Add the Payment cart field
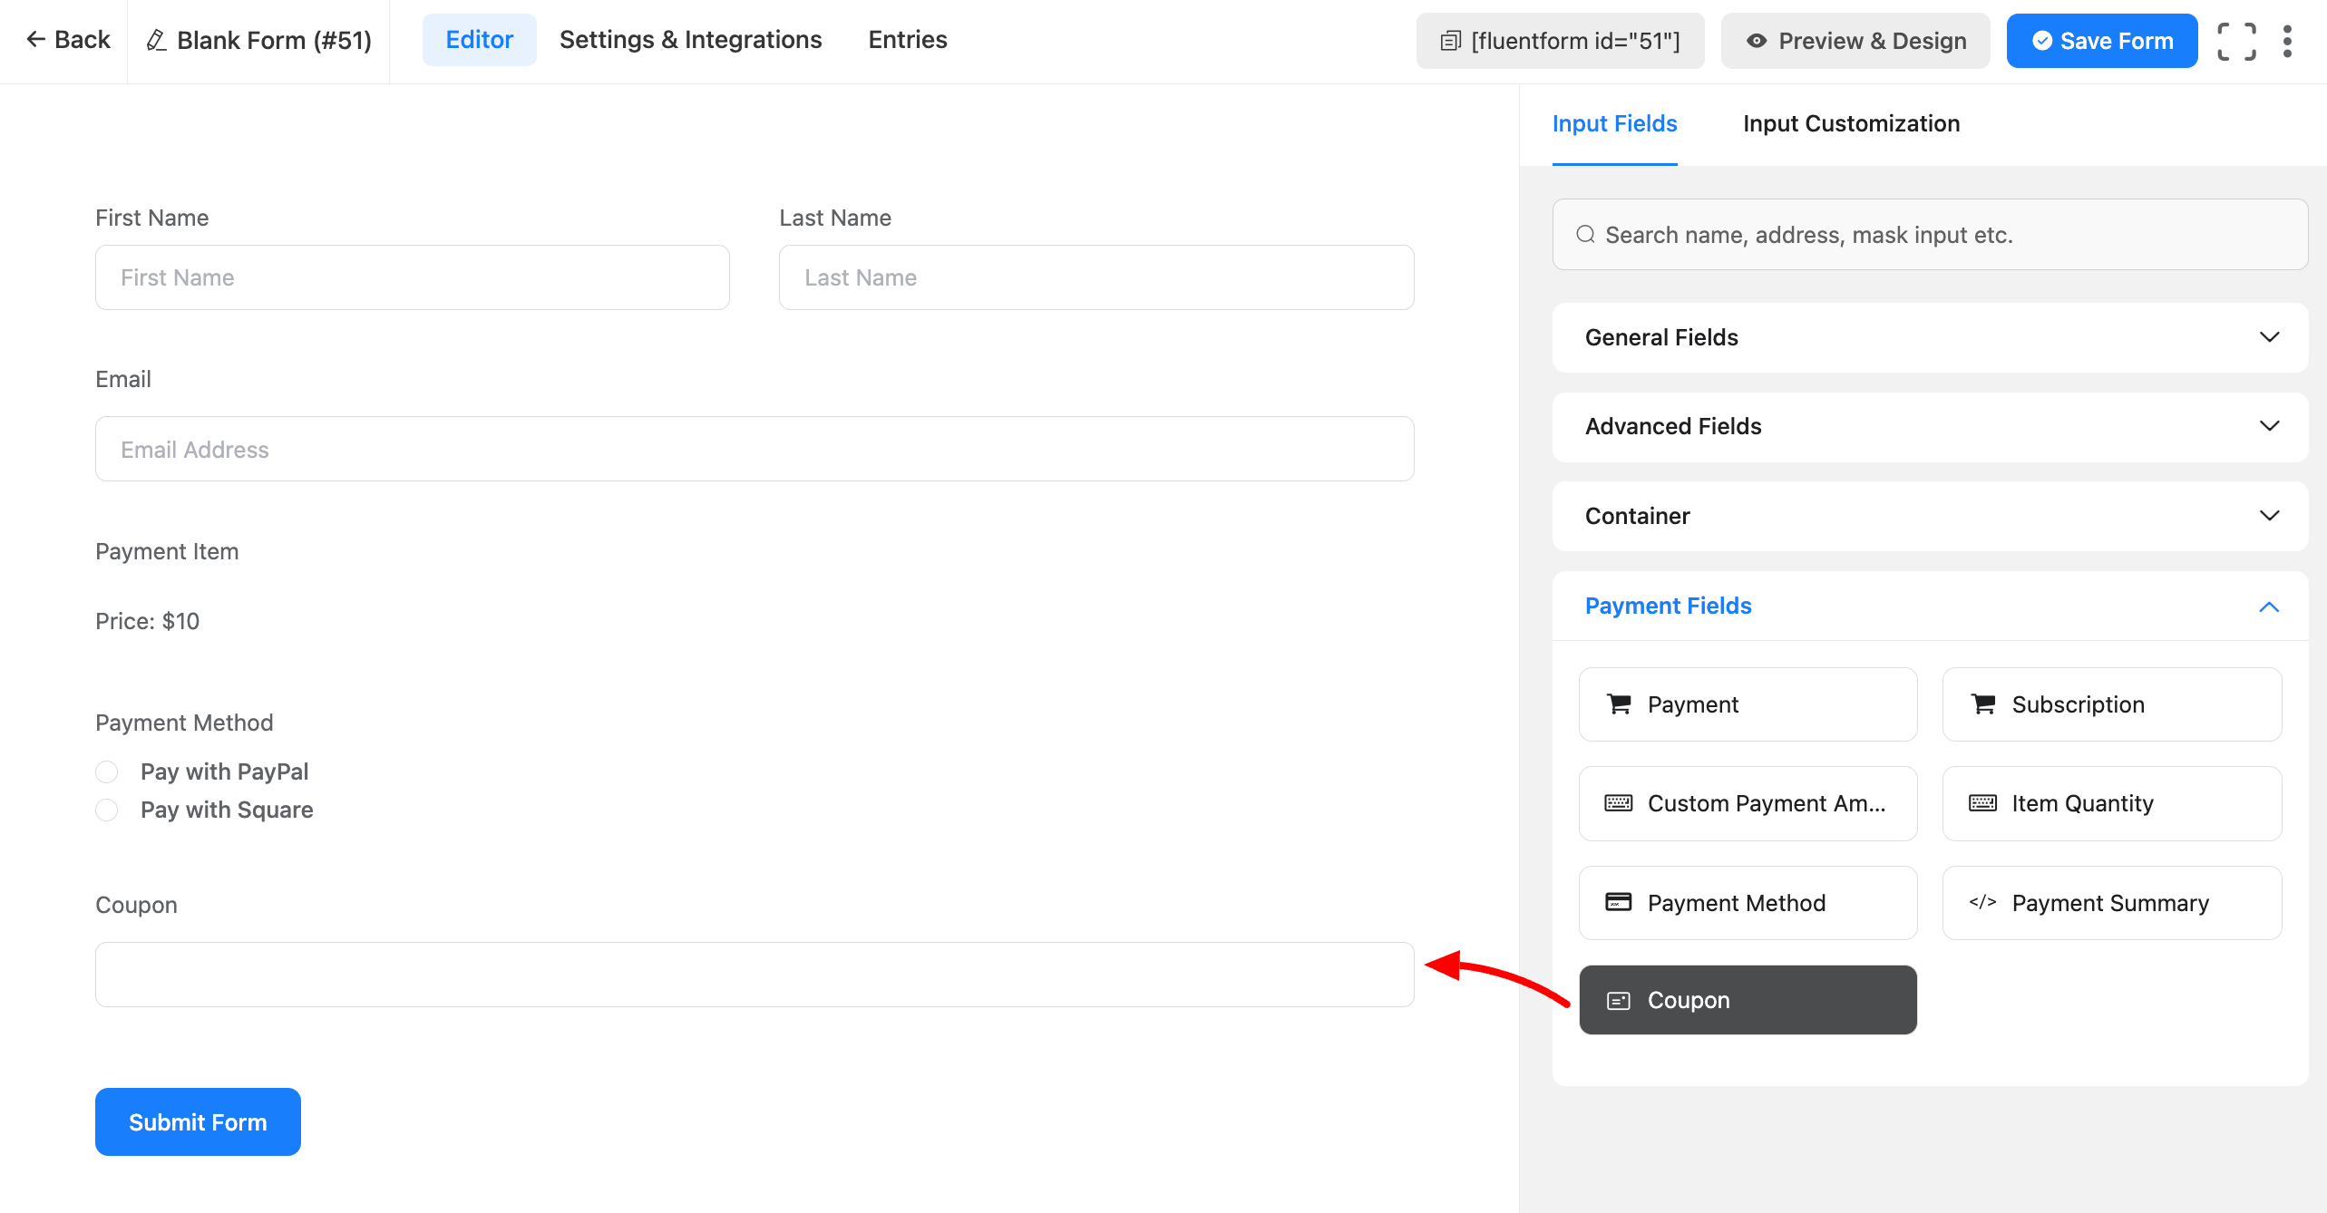The width and height of the screenshot is (2327, 1213). pyautogui.click(x=1748, y=704)
